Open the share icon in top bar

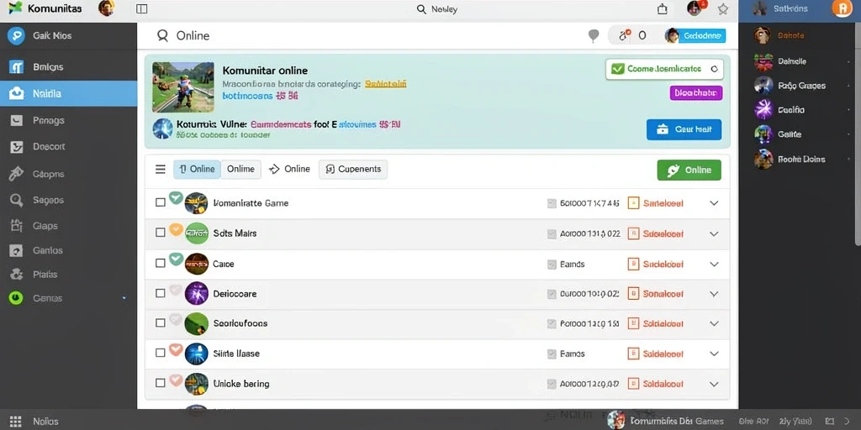pyautogui.click(x=663, y=8)
